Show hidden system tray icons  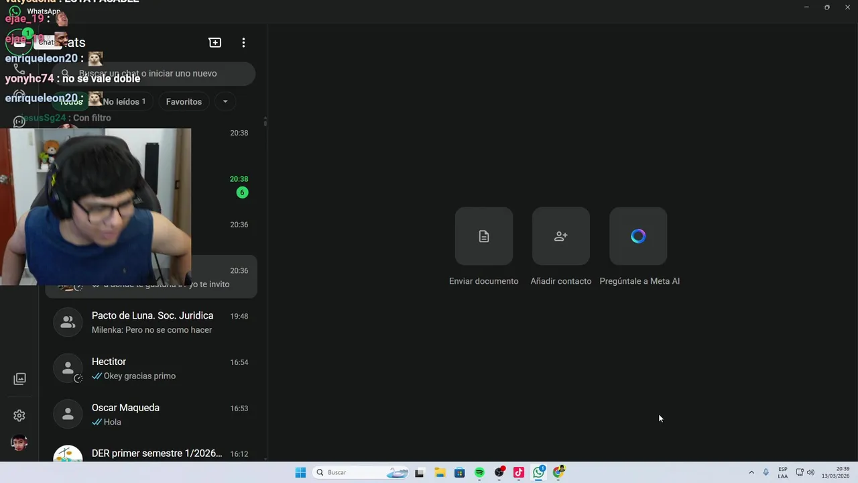[x=751, y=472]
